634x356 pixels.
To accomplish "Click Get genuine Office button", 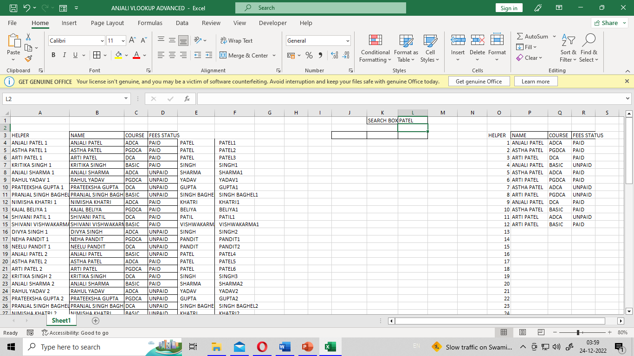I will pyautogui.click(x=479, y=81).
